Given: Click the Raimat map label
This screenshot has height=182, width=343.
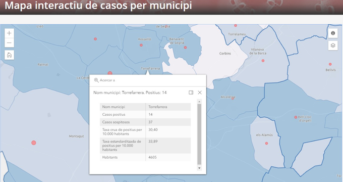Looking at the screenshot, I should point(43,65).
